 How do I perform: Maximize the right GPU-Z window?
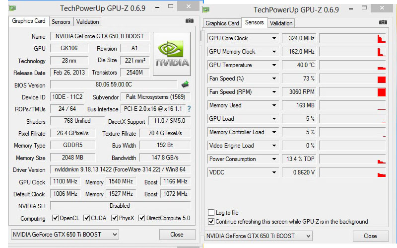coord(364,8)
